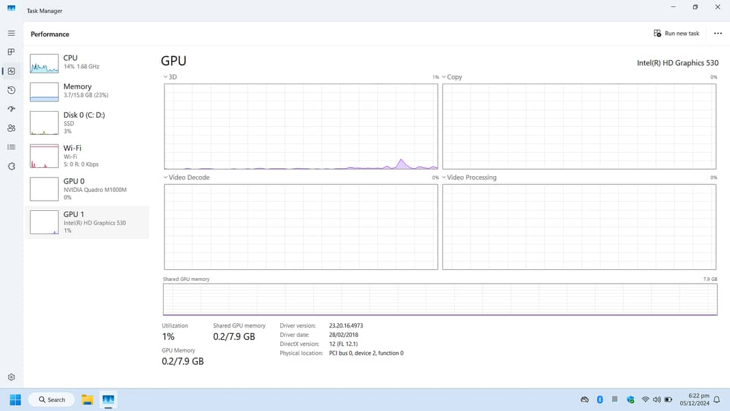
Task: Click the driver date 28/02/2018
Action: point(344,335)
